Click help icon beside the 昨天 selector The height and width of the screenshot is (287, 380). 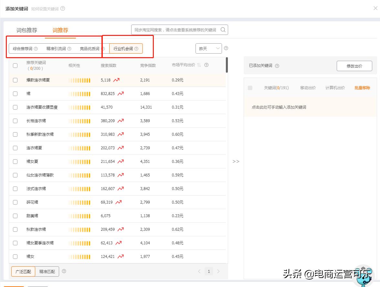click(226, 48)
